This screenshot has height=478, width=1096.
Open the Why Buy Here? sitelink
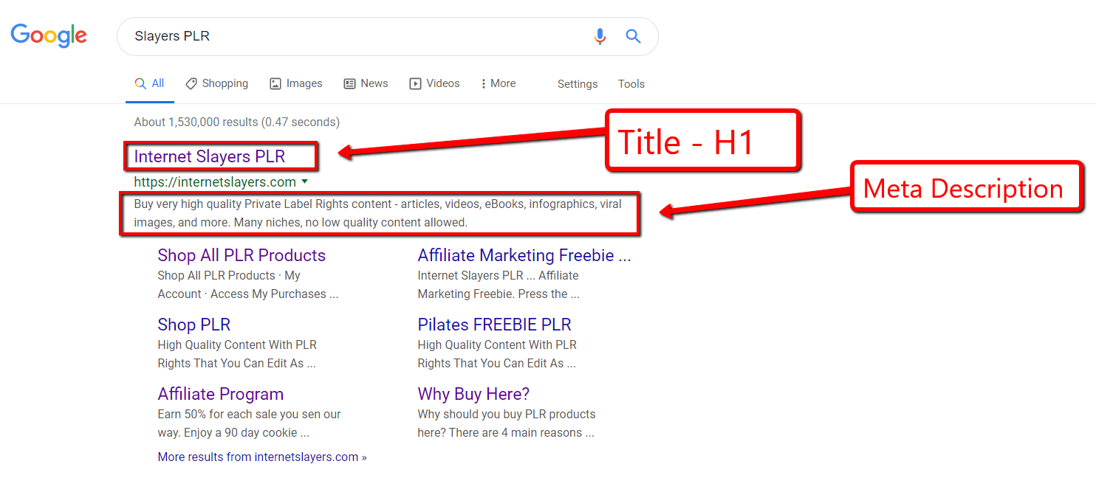coord(473,394)
